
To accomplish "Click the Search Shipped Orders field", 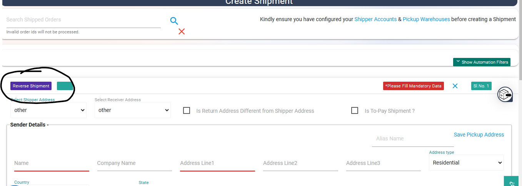I will [x=83, y=20].
